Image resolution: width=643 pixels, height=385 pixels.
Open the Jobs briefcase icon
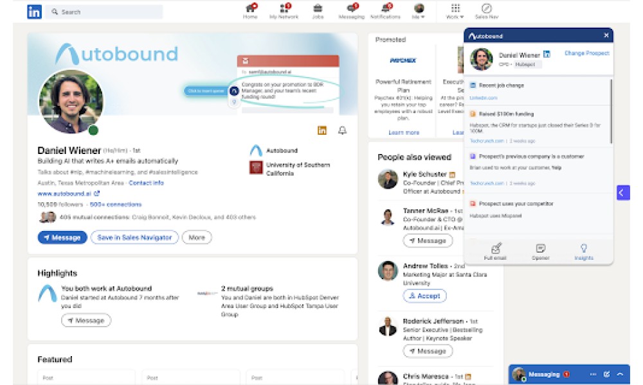click(x=318, y=11)
